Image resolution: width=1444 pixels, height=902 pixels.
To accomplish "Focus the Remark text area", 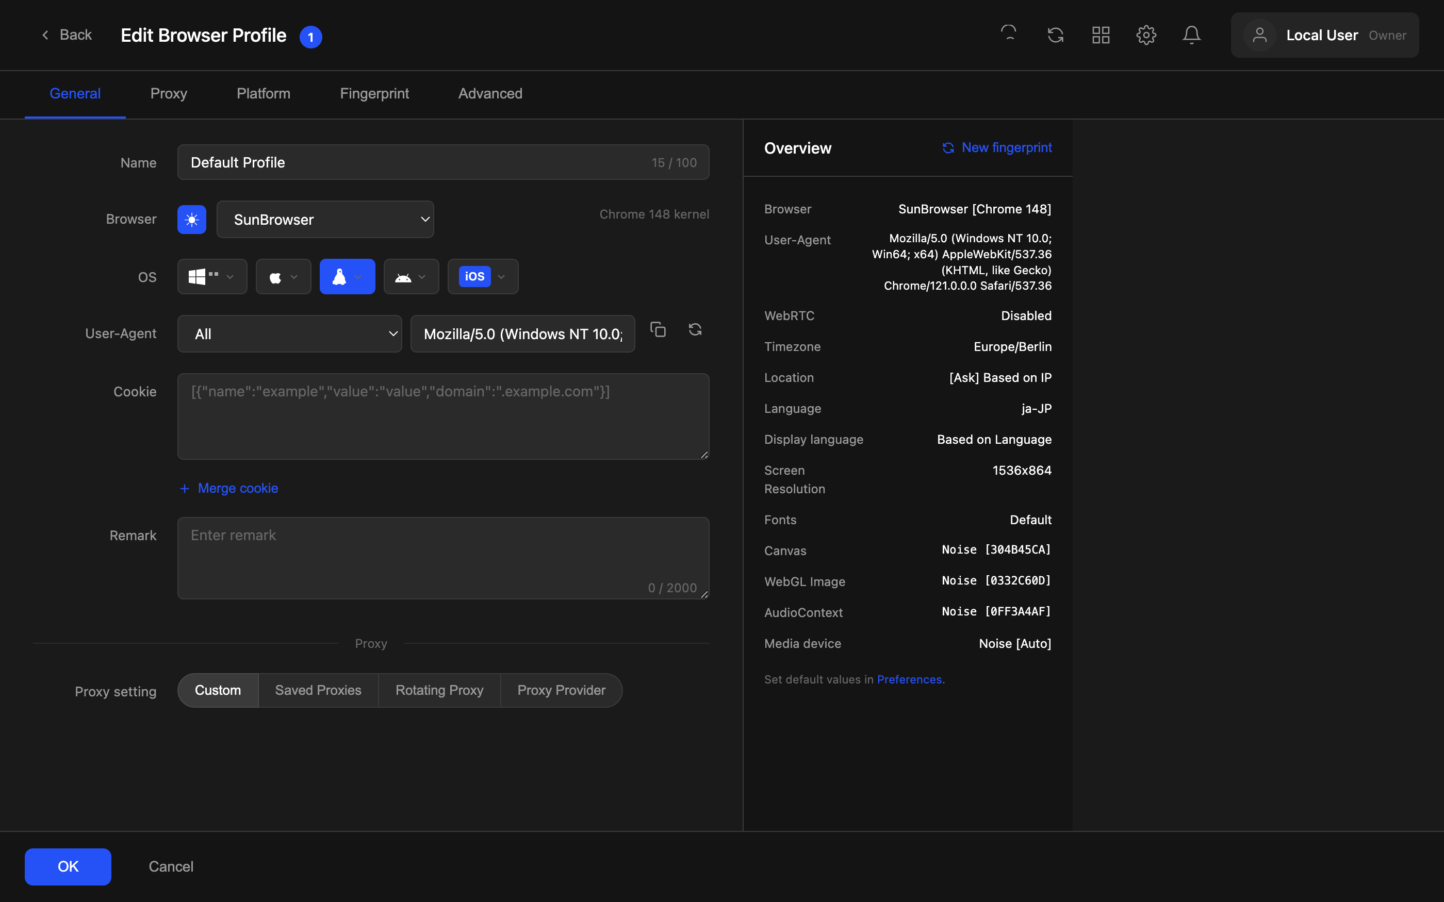I will pyautogui.click(x=444, y=558).
